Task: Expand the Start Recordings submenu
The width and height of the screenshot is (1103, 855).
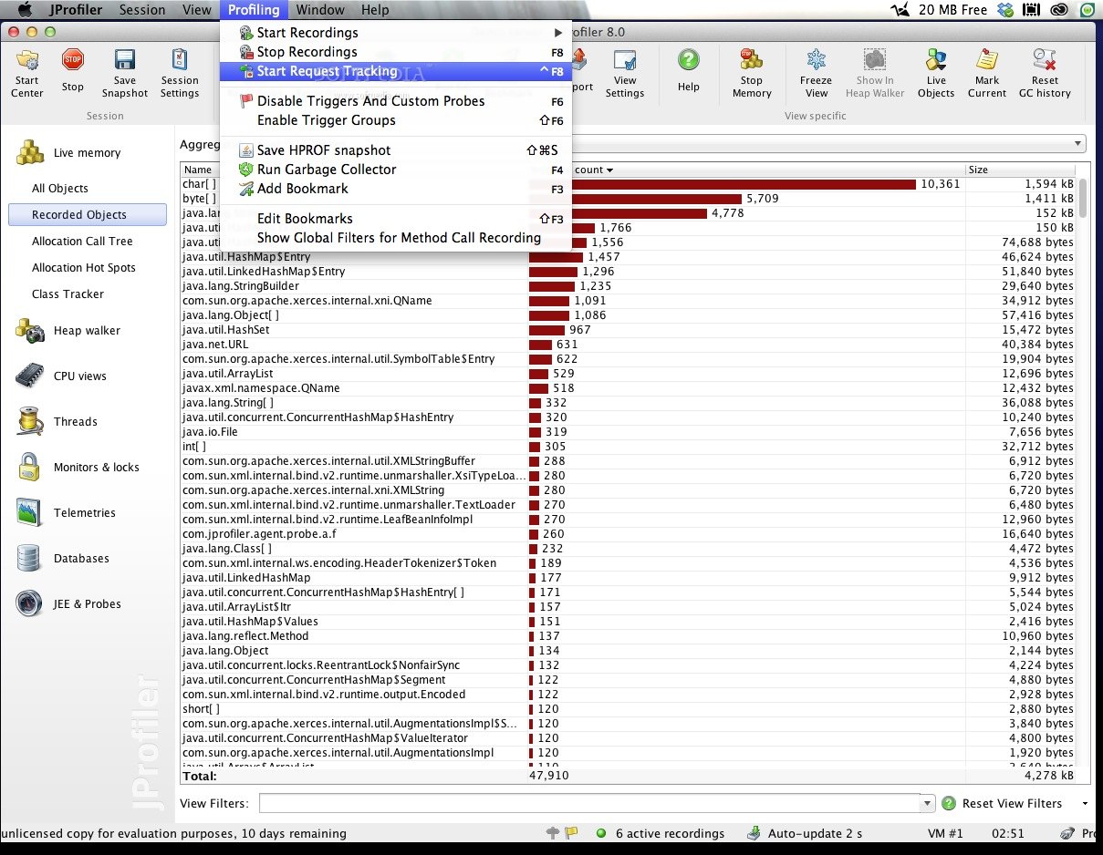Action: pyautogui.click(x=395, y=33)
